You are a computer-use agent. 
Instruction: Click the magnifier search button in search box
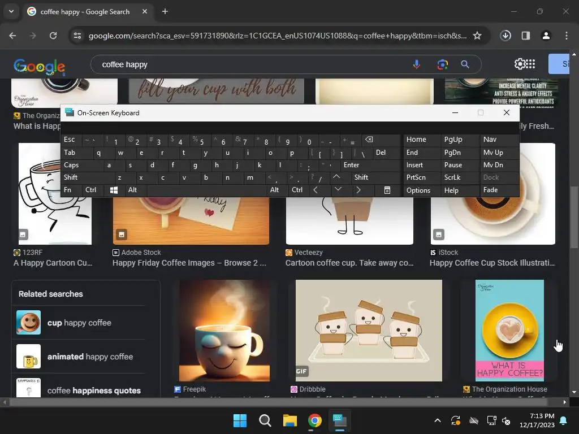point(465,64)
